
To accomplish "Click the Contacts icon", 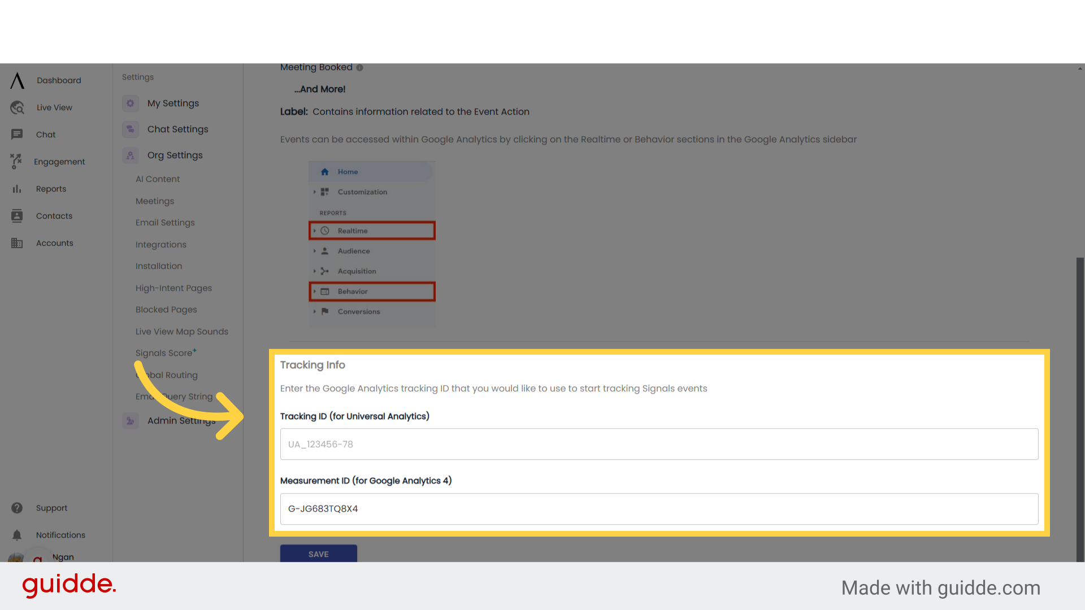I will [x=17, y=216].
